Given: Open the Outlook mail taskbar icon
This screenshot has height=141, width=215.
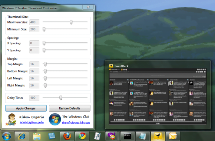Looking at the screenshot, I should [x=173, y=136].
